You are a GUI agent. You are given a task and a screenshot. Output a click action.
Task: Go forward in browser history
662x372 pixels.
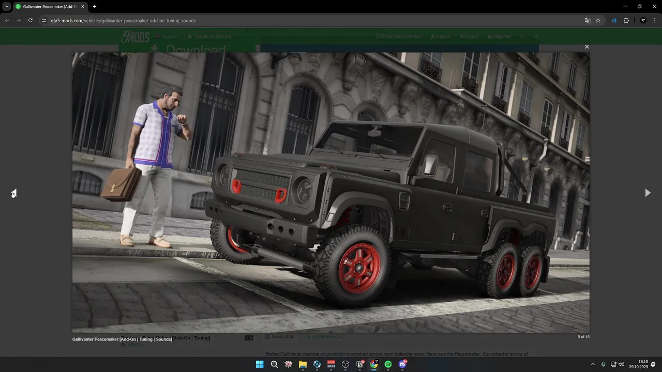click(x=19, y=21)
